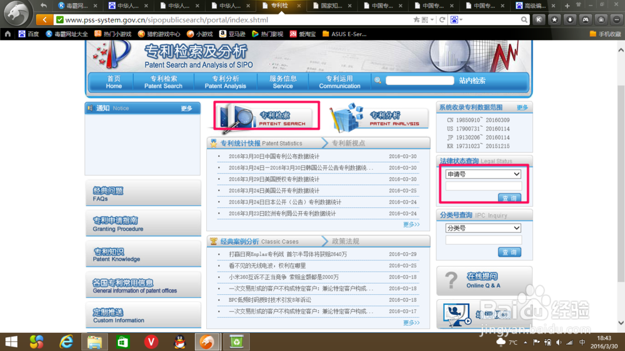Bookmark the page with the star icon

[x=416, y=19]
